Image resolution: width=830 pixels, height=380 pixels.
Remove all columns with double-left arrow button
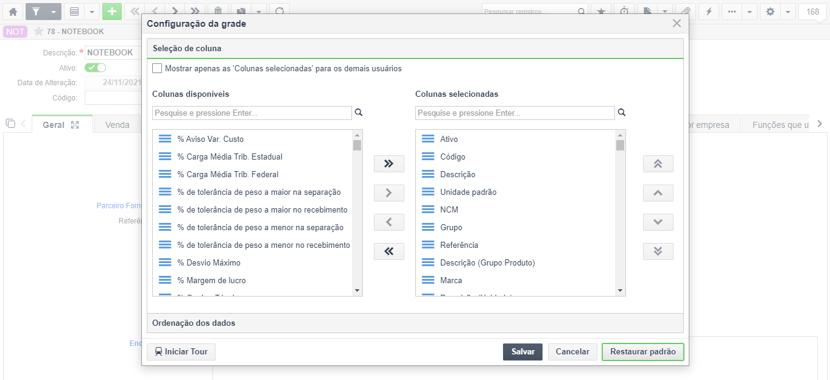[x=389, y=251]
